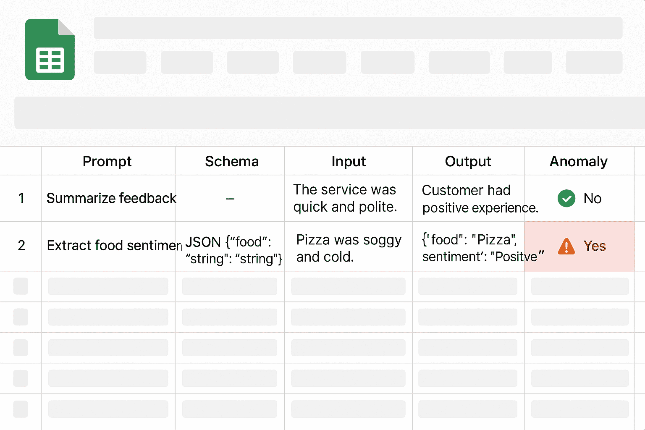Click the green checkmark icon in Anomaly column
Viewport: 645px width, 430px height.
(566, 198)
